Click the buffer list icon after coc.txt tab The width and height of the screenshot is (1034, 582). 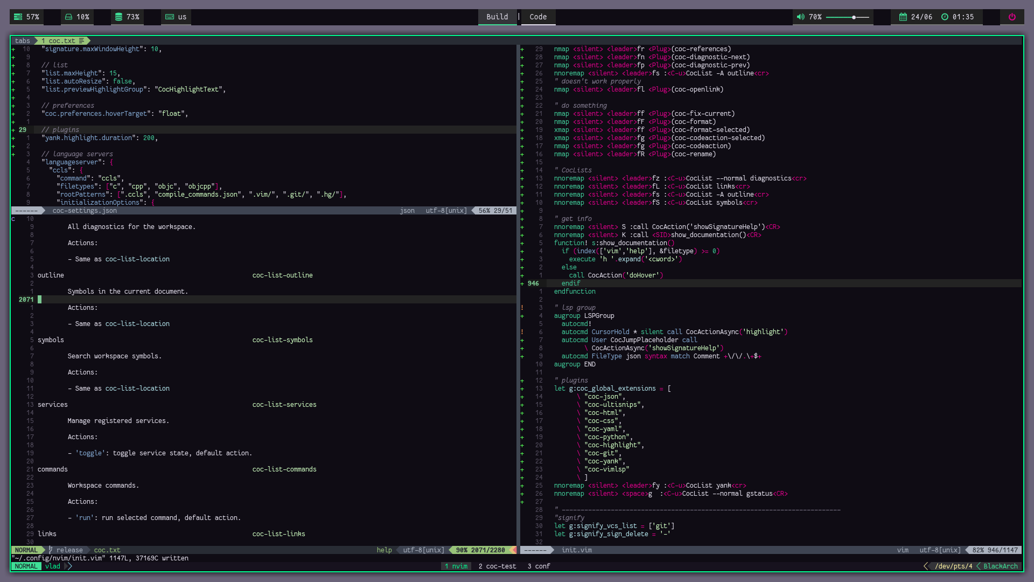[x=81, y=40]
